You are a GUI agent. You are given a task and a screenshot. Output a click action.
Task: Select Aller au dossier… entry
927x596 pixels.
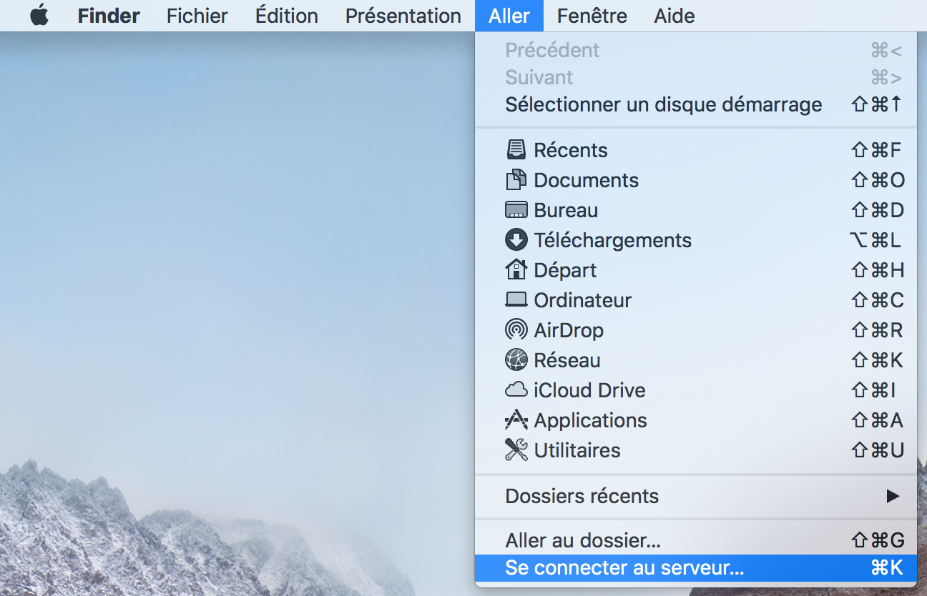pos(582,540)
